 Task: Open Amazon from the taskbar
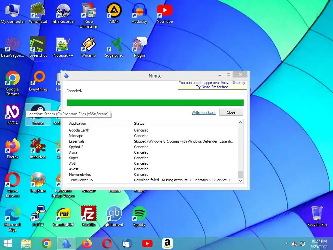click(x=167, y=243)
